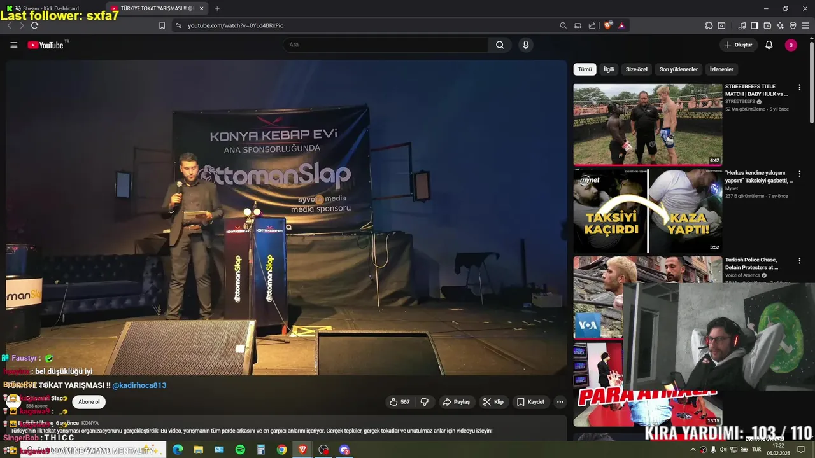The width and height of the screenshot is (815, 458).
Task: Open the TAKSİYİ KAÇIRDI video thumbnail
Action: point(648,211)
